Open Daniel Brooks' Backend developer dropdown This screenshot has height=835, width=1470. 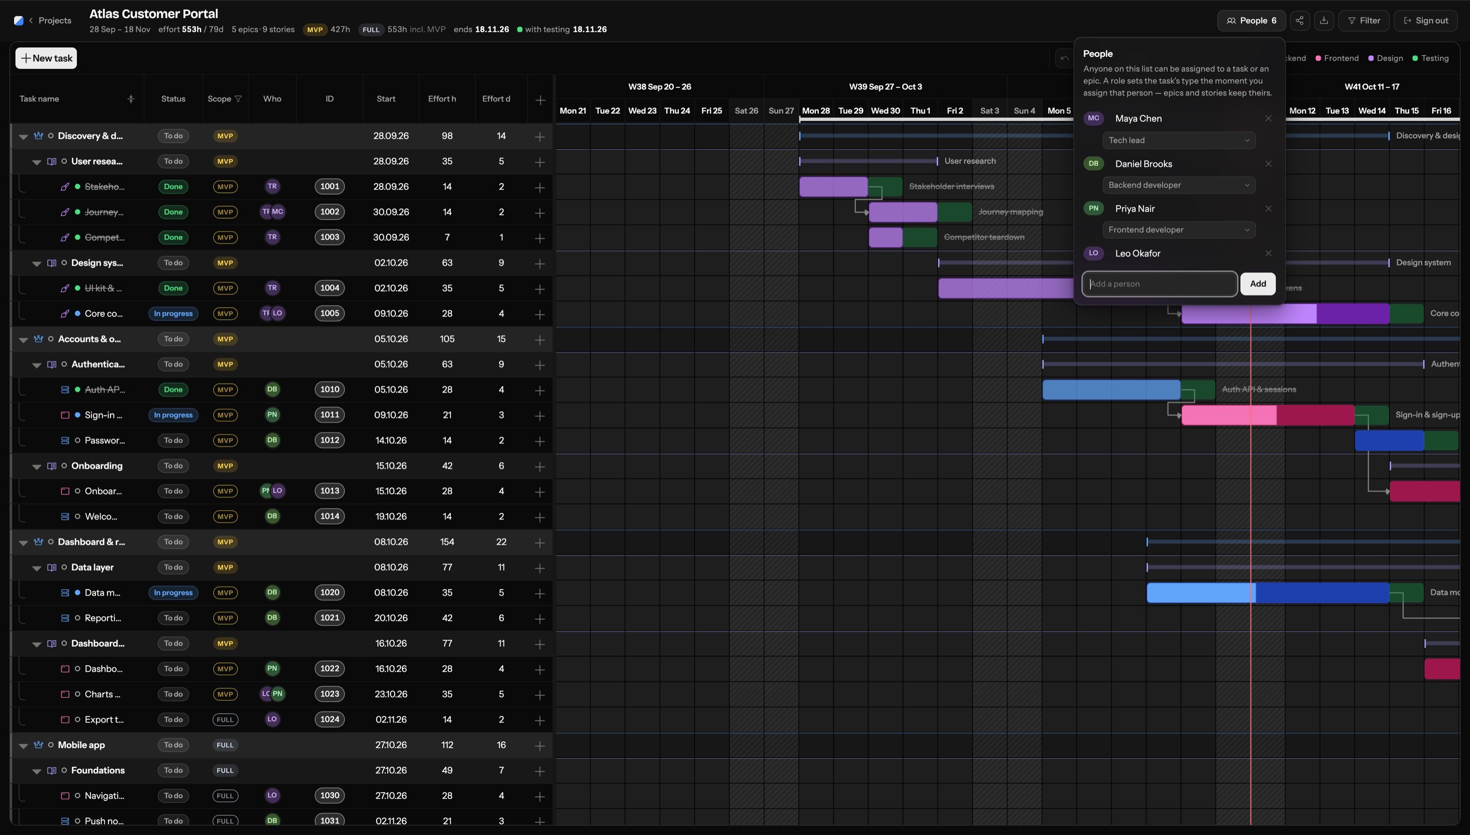coord(1179,185)
